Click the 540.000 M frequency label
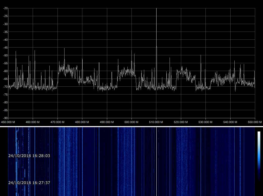This screenshot has width=263, height=196. (230, 122)
